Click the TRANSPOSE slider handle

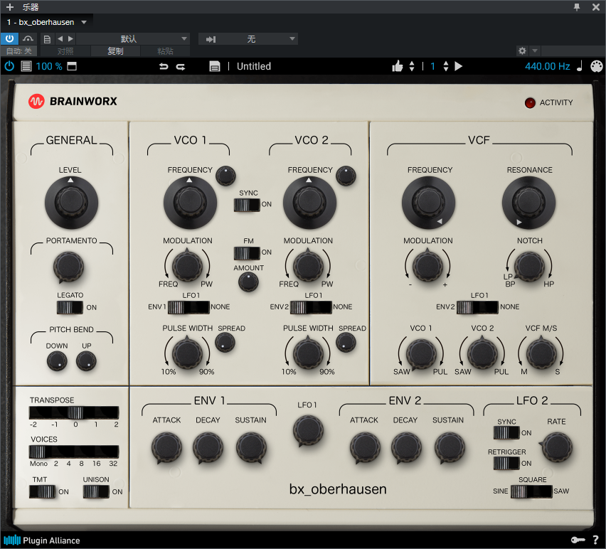75,412
